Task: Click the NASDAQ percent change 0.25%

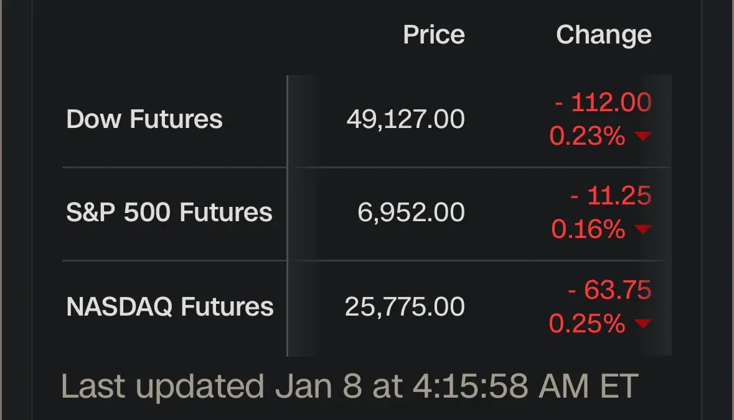Action: pyautogui.click(x=587, y=323)
